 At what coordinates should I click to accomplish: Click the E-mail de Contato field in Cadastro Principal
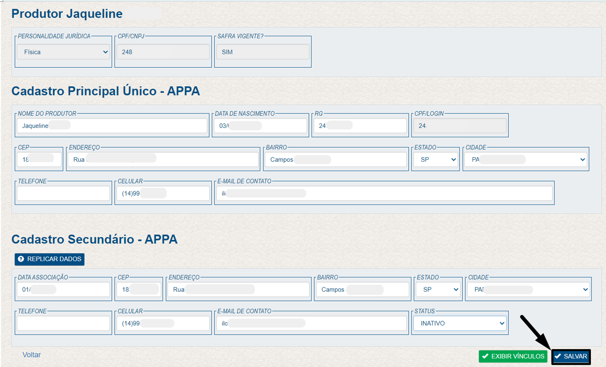(385, 193)
